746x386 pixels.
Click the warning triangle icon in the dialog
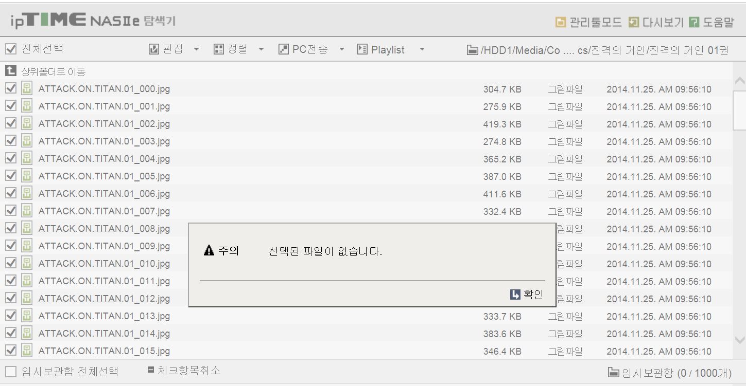pyautogui.click(x=209, y=251)
